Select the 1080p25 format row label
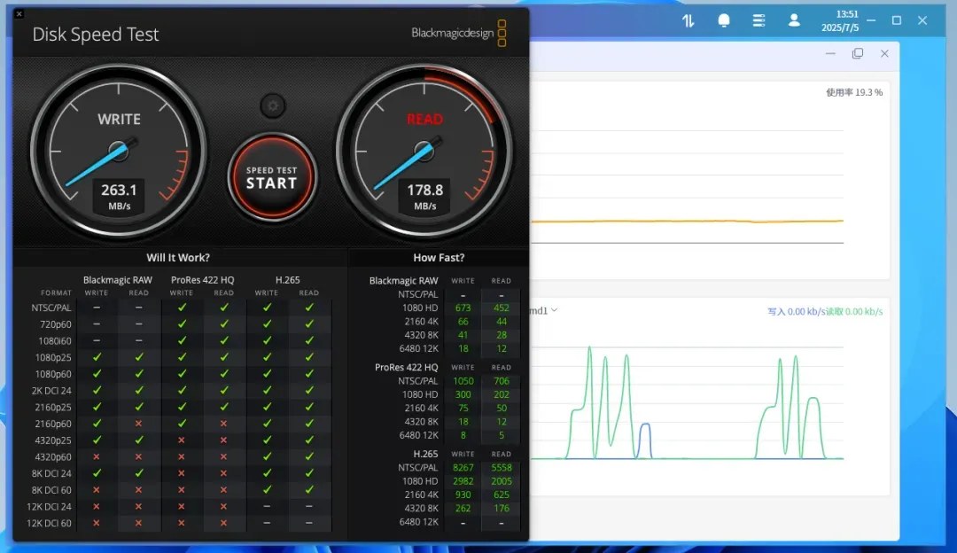The height and width of the screenshot is (553, 957). point(54,357)
